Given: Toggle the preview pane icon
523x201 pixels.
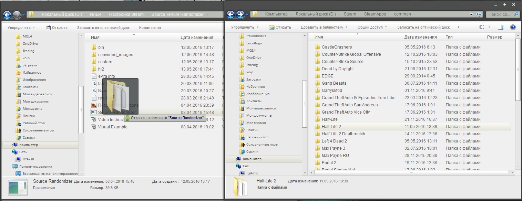Looking at the screenshot, I should pyautogui.click(x=501, y=27).
